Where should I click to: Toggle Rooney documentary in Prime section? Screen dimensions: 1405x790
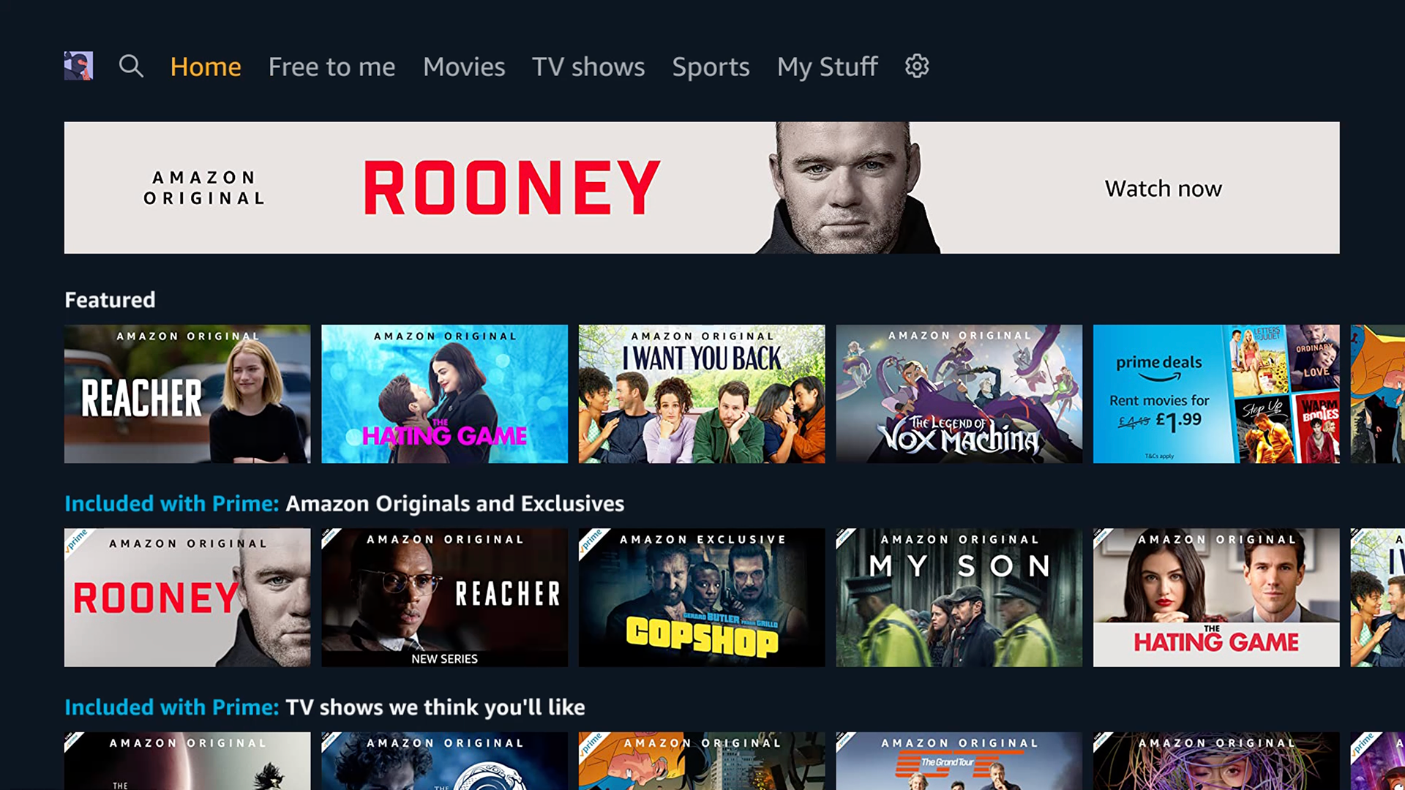187,597
